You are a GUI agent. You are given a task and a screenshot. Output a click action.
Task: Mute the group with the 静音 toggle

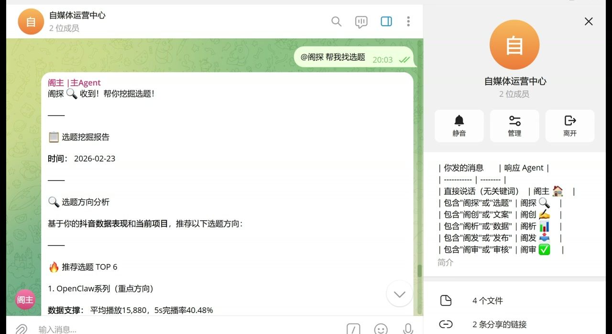459,126
